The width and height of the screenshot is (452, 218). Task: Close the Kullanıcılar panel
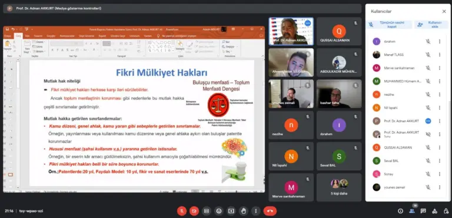point(444,12)
